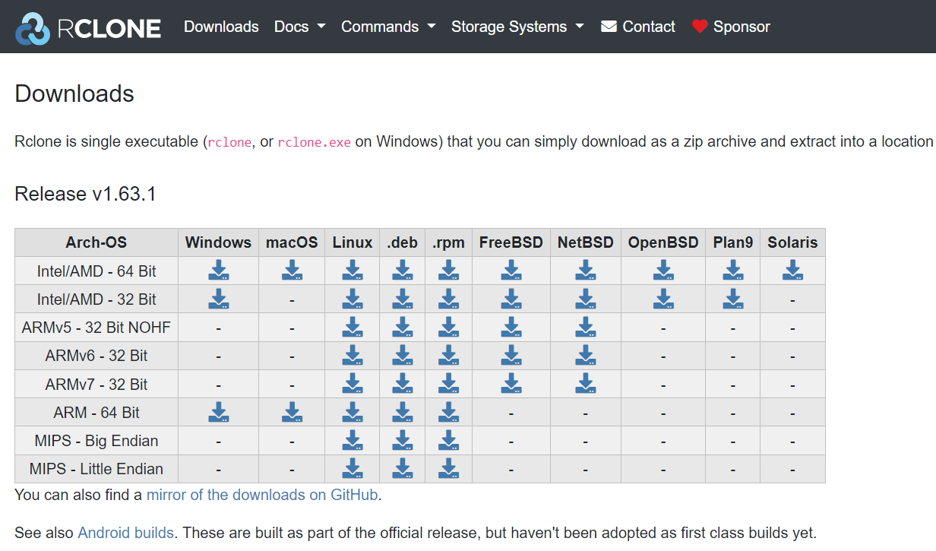
Task: Download ARMv6 32 Bit .deb package
Action: pyautogui.click(x=402, y=355)
